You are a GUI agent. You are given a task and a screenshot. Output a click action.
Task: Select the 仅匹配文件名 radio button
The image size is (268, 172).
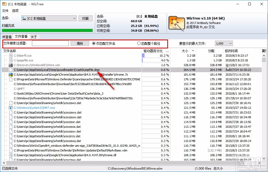click(94, 43)
